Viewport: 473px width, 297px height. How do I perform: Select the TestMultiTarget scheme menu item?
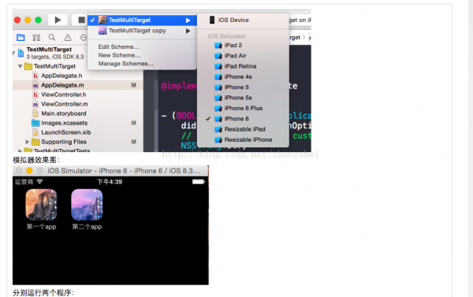pos(142,20)
